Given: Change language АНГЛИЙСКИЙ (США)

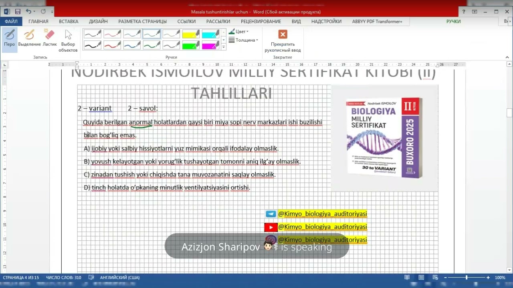Looking at the screenshot, I should [119, 278].
